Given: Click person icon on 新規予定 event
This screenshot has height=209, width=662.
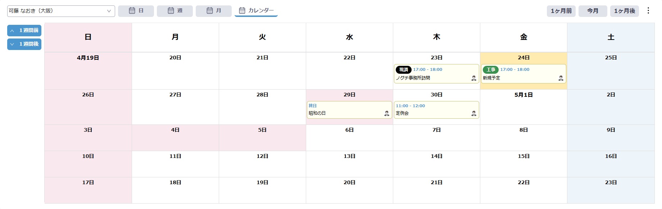Looking at the screenshot, I should point(561,78).
